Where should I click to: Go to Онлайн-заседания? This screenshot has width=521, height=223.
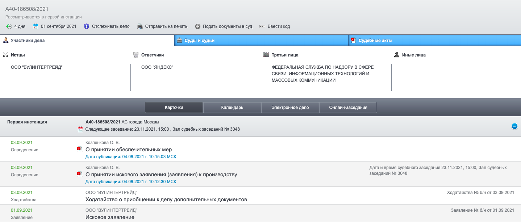[348, 108]
